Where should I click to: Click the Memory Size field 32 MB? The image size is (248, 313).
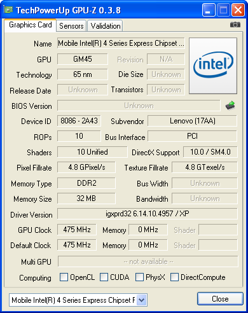pyautogui.click(x=86, y=198)
